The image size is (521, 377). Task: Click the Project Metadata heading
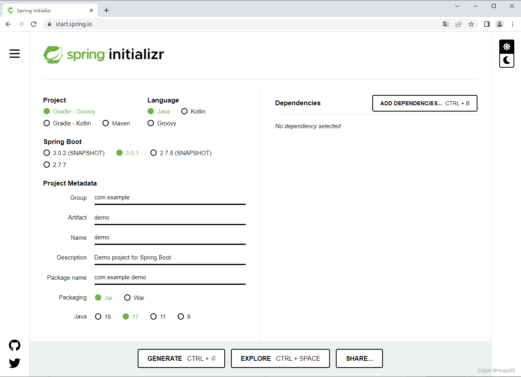tap(70, 183)
